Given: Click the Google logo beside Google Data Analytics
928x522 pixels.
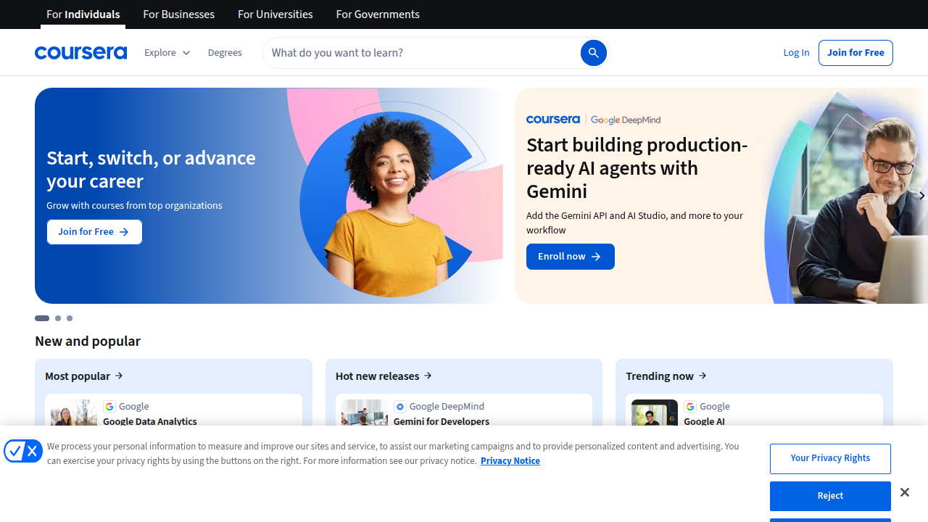Looking at the screenshot, I should pos(109,407).
